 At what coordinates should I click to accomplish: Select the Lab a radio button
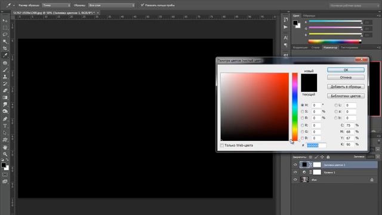pos(336,112)
